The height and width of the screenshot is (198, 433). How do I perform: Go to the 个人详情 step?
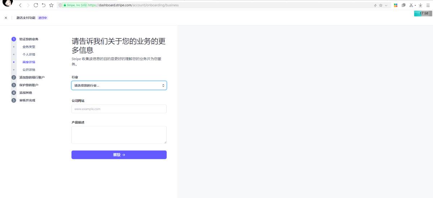pyautogui.click(x=29, y=54)
